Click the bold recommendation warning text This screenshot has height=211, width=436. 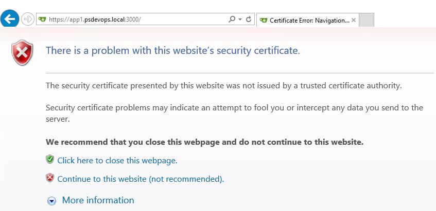click(205, 142)
